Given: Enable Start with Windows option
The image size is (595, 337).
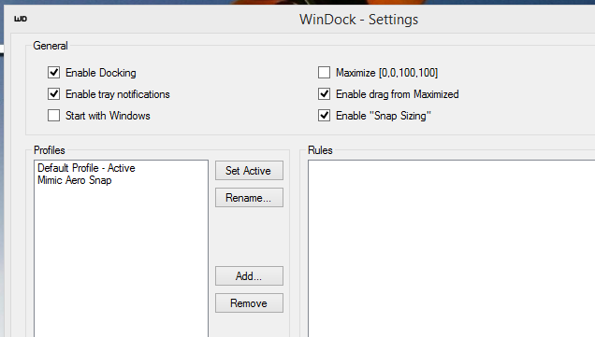Looking at the screenshot, I should (x=54, y=116).
